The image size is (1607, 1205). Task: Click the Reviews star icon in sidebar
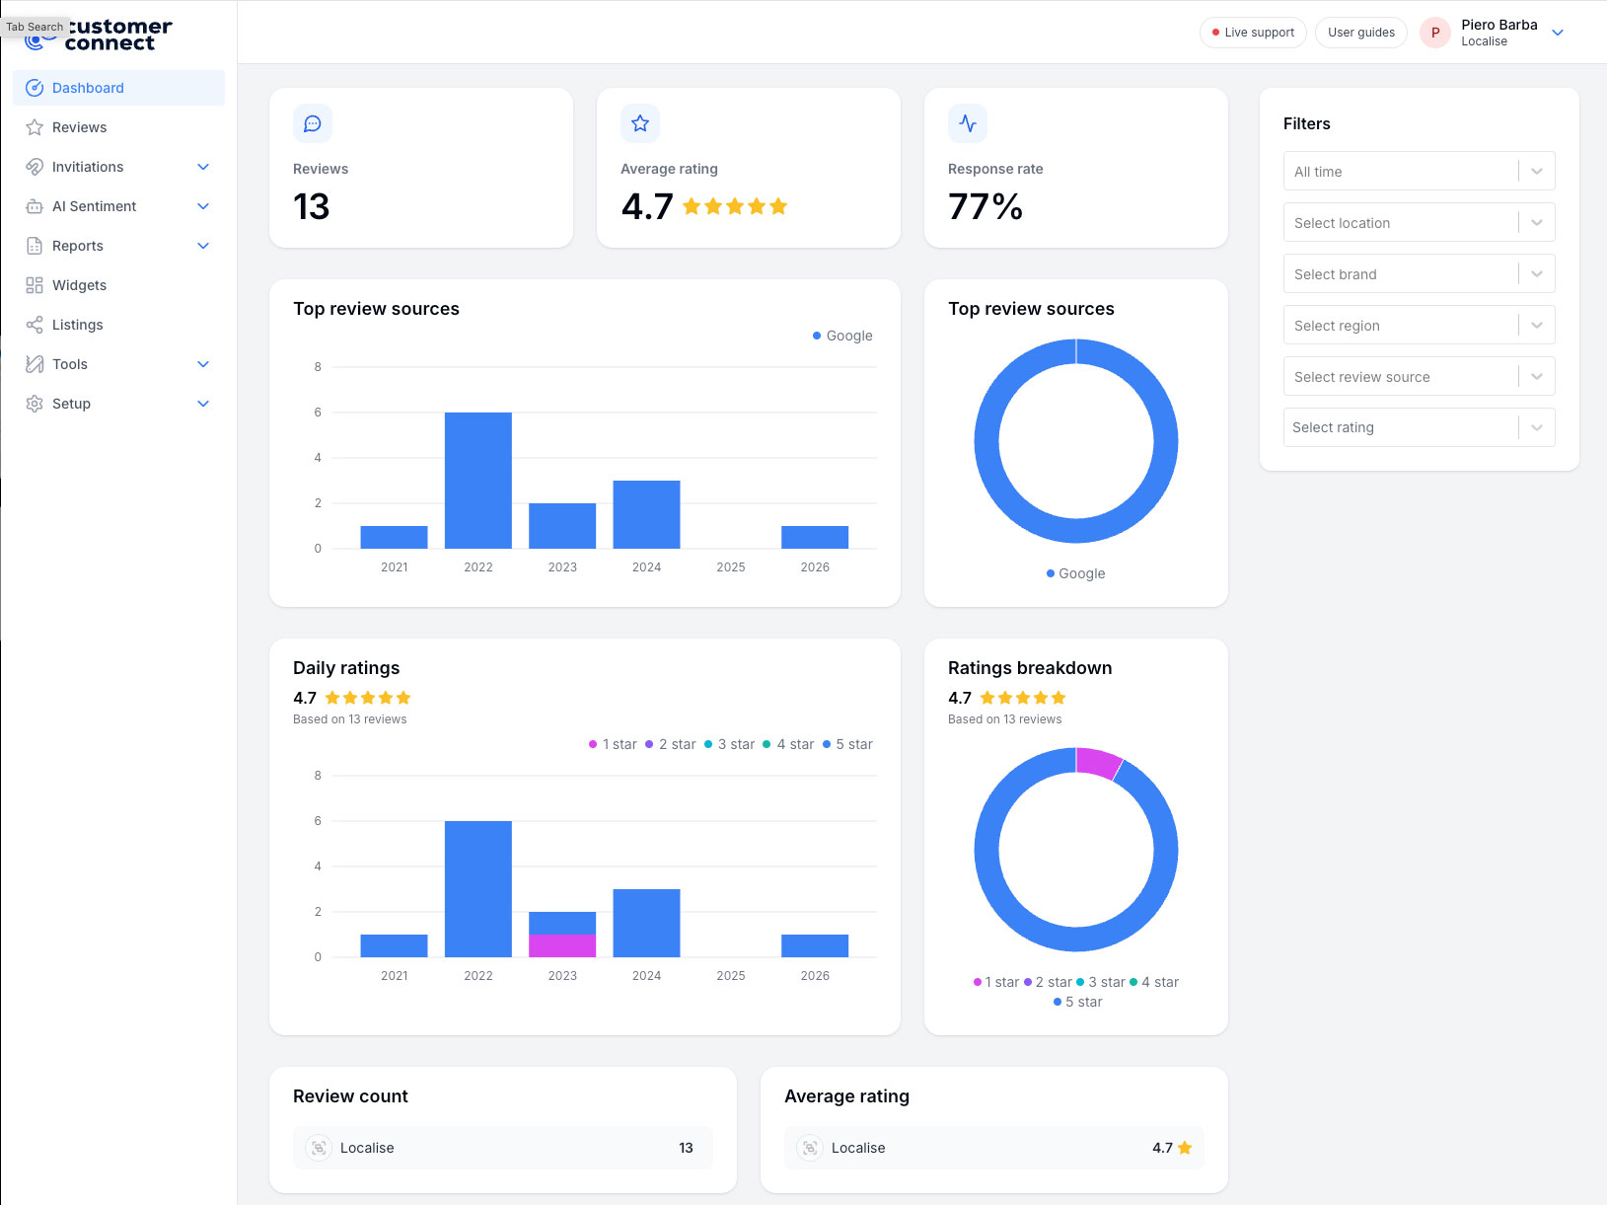[35, 127]
